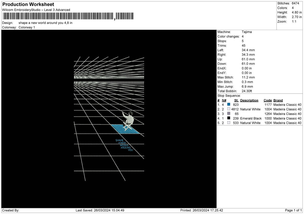Click the Production Worksheet title

(28, 5)
